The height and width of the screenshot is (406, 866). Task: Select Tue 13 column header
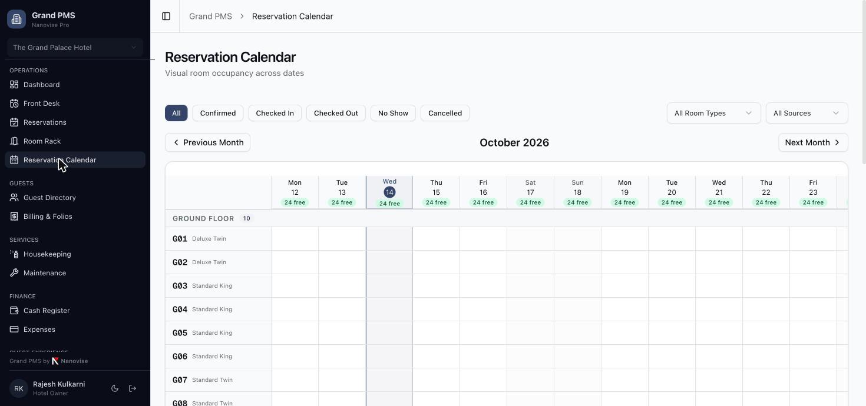(342, 192)
